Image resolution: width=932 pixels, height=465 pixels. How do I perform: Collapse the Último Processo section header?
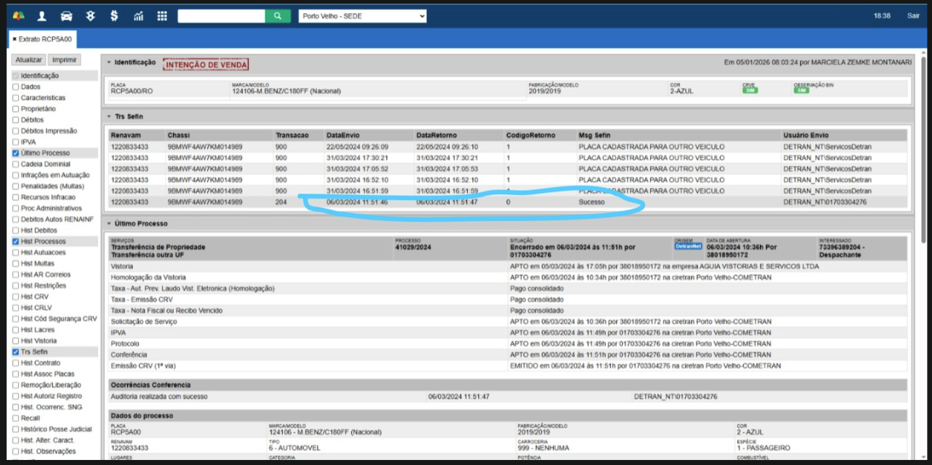click(x=109, y=224)
